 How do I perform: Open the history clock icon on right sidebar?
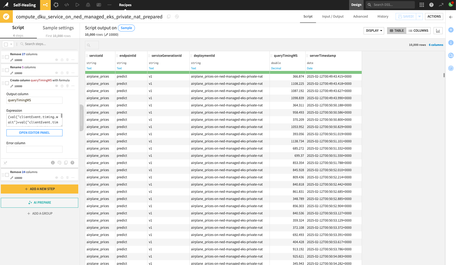pos(451,68)
